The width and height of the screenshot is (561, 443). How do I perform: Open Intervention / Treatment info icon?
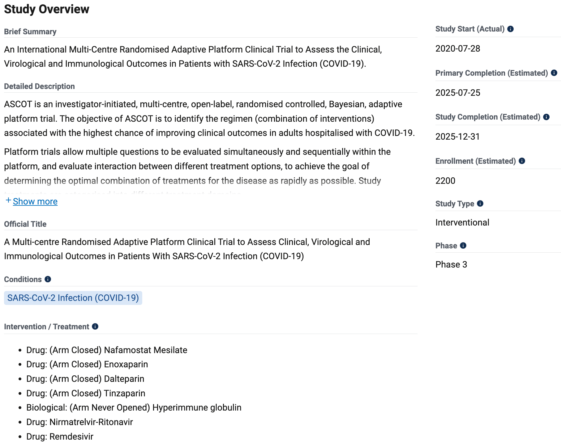pos(95,327)
